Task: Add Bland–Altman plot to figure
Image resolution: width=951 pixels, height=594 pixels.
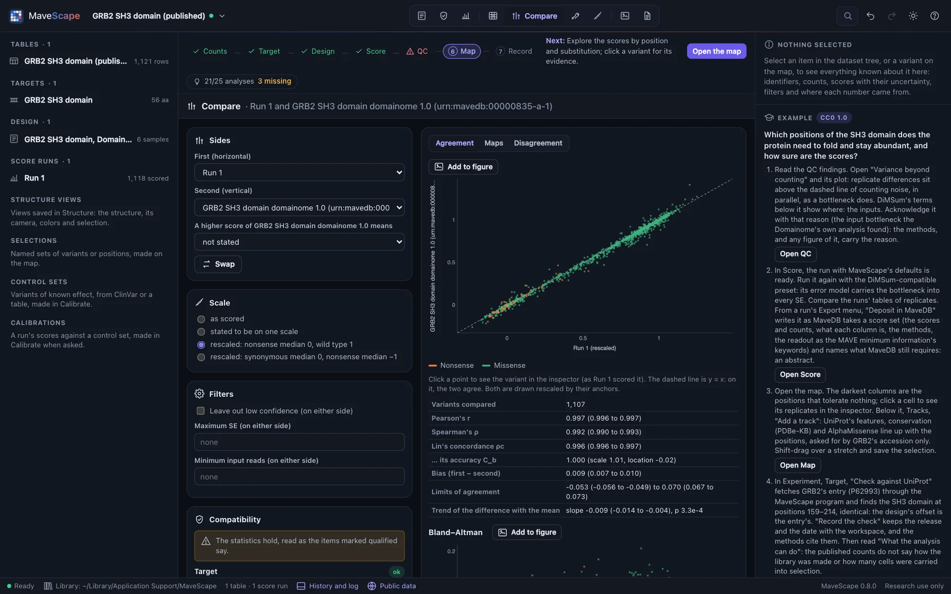Action: (527, 532)
